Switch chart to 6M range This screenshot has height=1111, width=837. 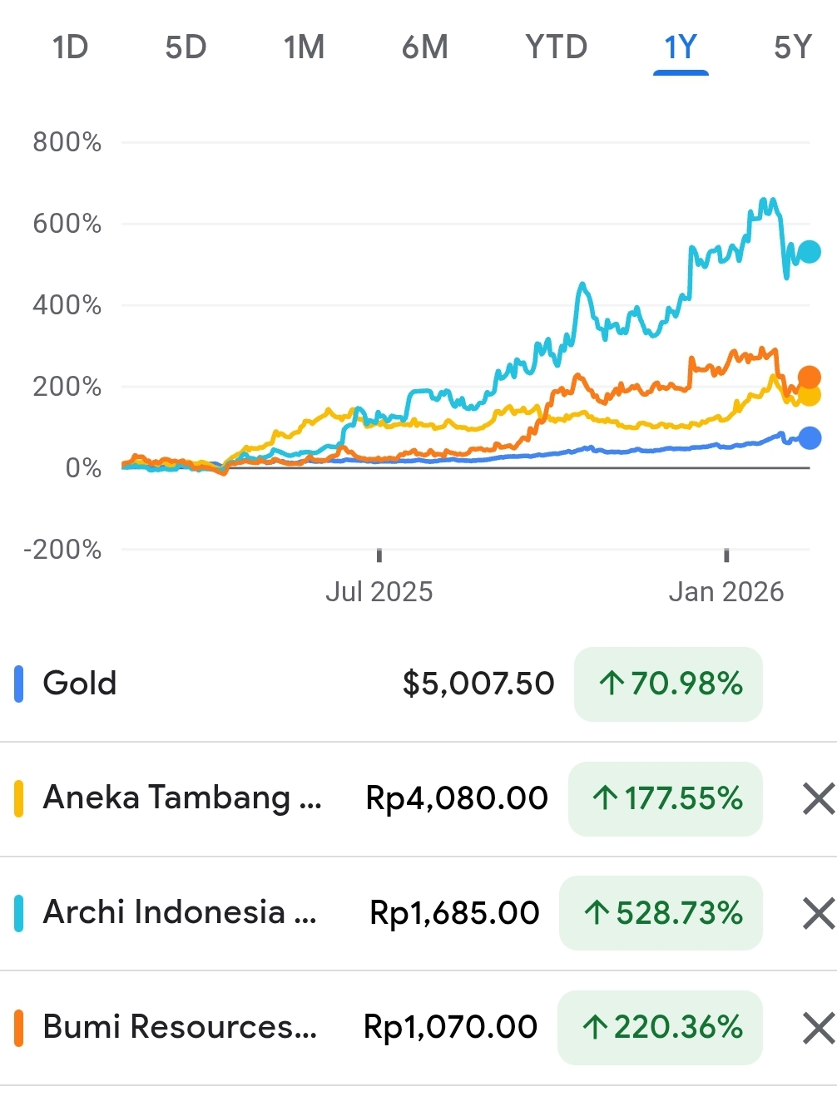pyautogui.click(x=424, y=47)
